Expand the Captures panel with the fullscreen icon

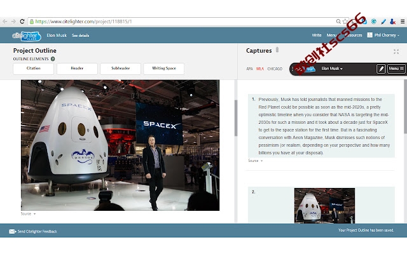[396, 51]
